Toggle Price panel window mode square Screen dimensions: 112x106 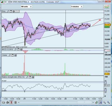(x=11, y=11)
